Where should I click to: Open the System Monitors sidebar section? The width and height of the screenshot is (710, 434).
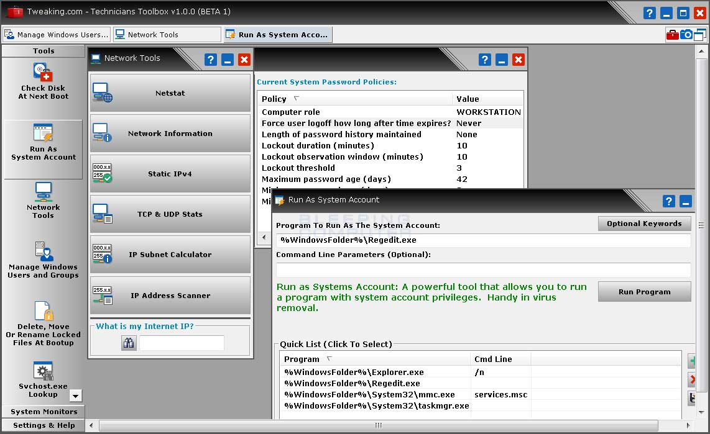click(x=44, y=412)
